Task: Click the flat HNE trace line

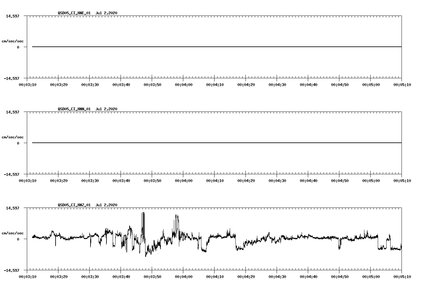Action: coord(217,47)
